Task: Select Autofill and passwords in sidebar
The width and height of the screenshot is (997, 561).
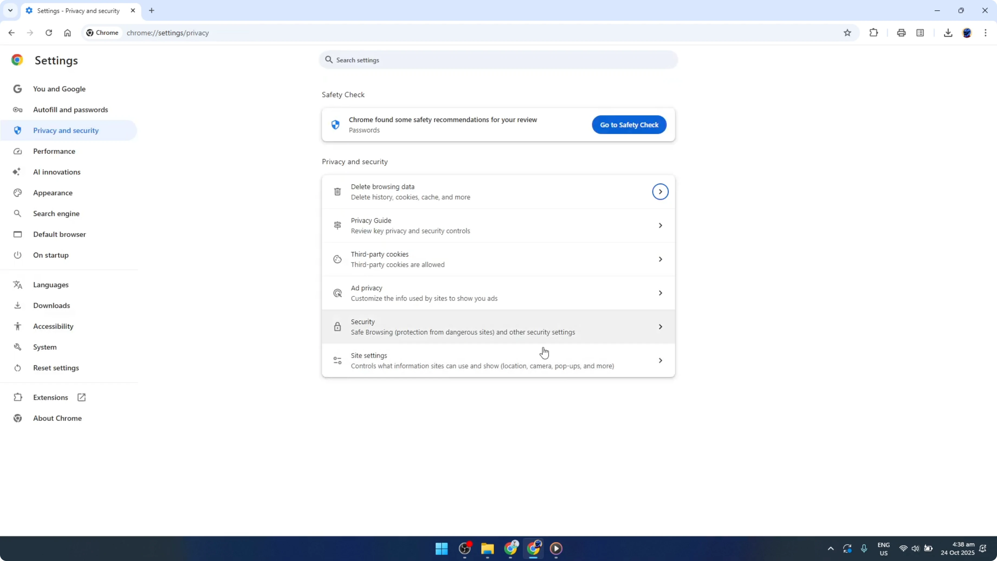Action: click(70, 109)
